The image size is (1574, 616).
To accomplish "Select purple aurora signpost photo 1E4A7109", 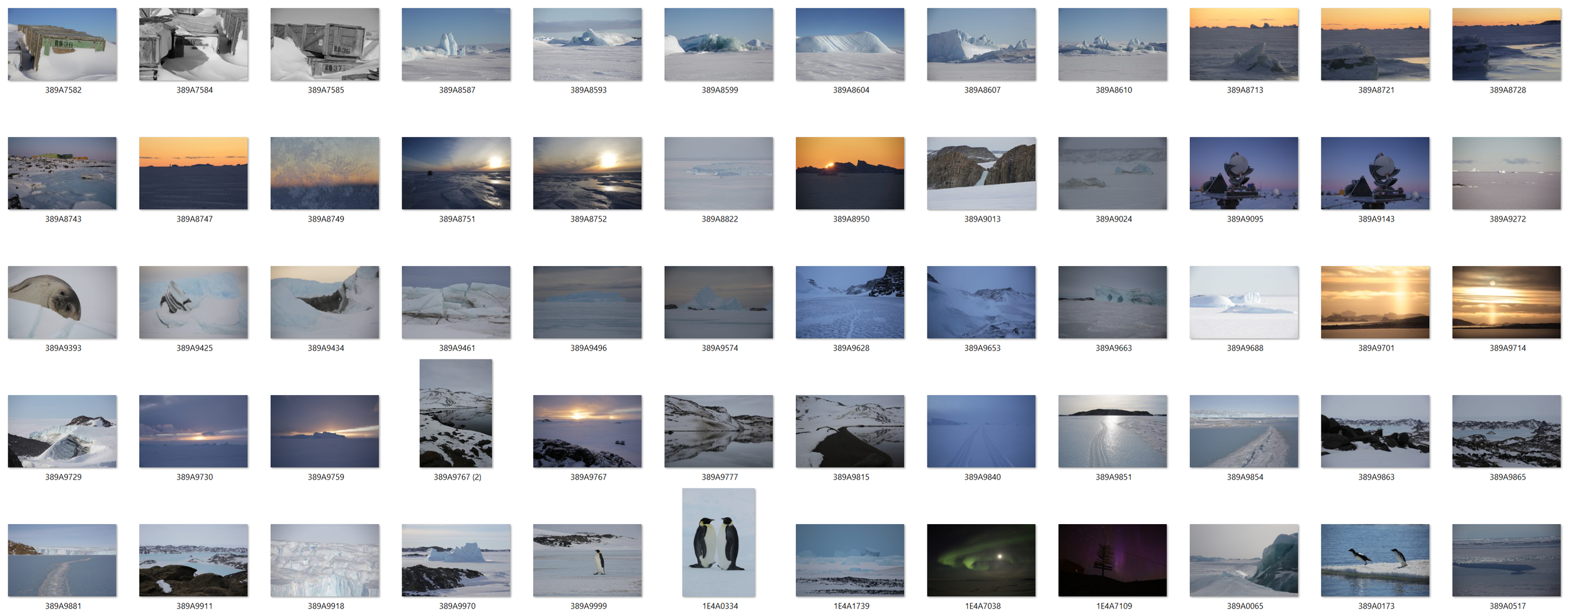I will 1113,560.
